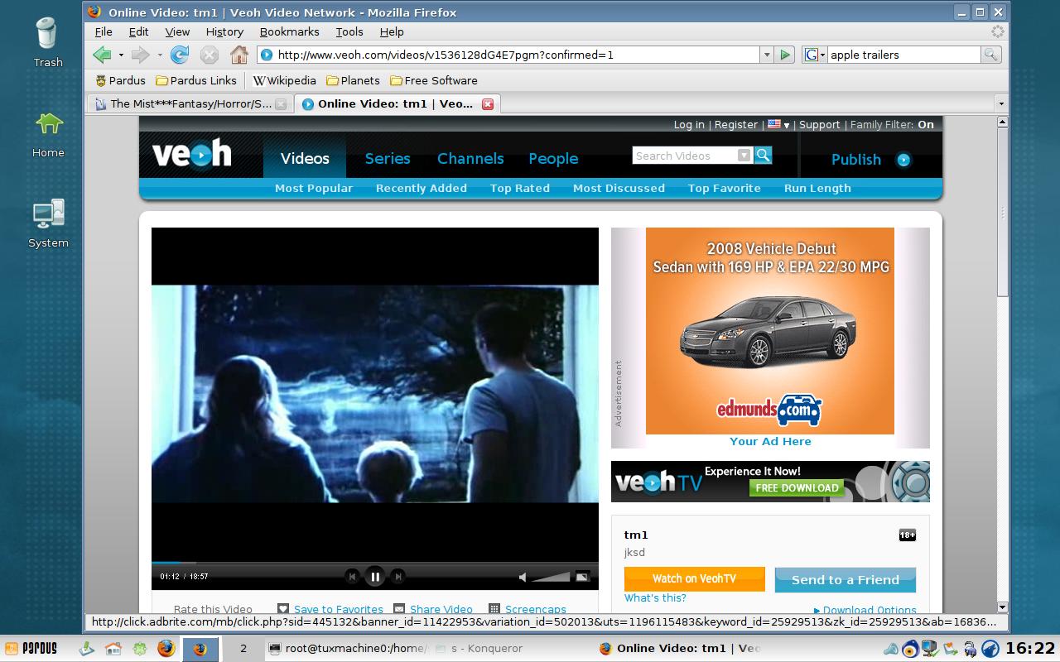This screenshot has height=662, width=1060.
Task: Seek within the video progress bar
Action: [374, 563]
